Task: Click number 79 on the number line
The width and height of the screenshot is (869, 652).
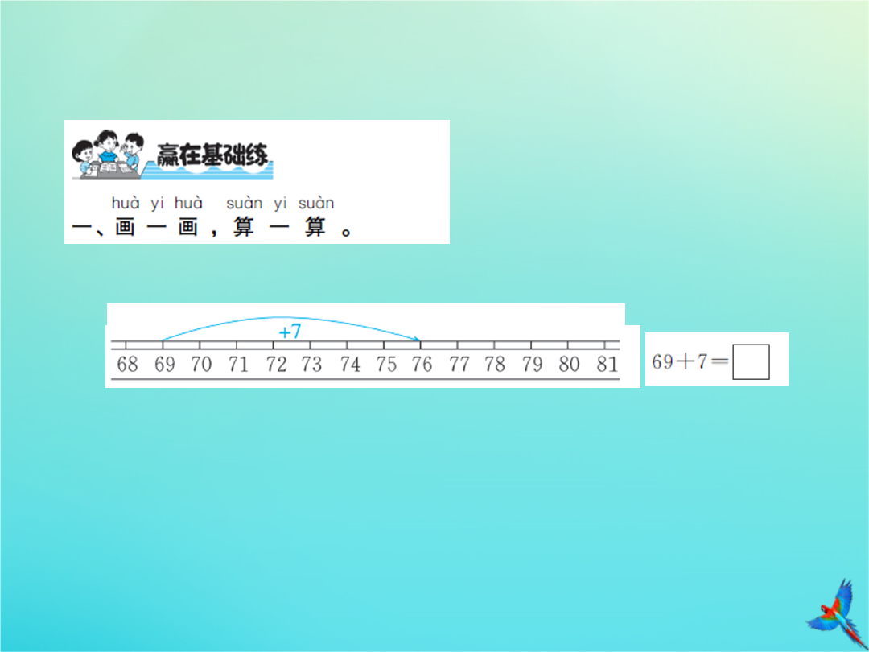Action: click(x=532, y=365)
